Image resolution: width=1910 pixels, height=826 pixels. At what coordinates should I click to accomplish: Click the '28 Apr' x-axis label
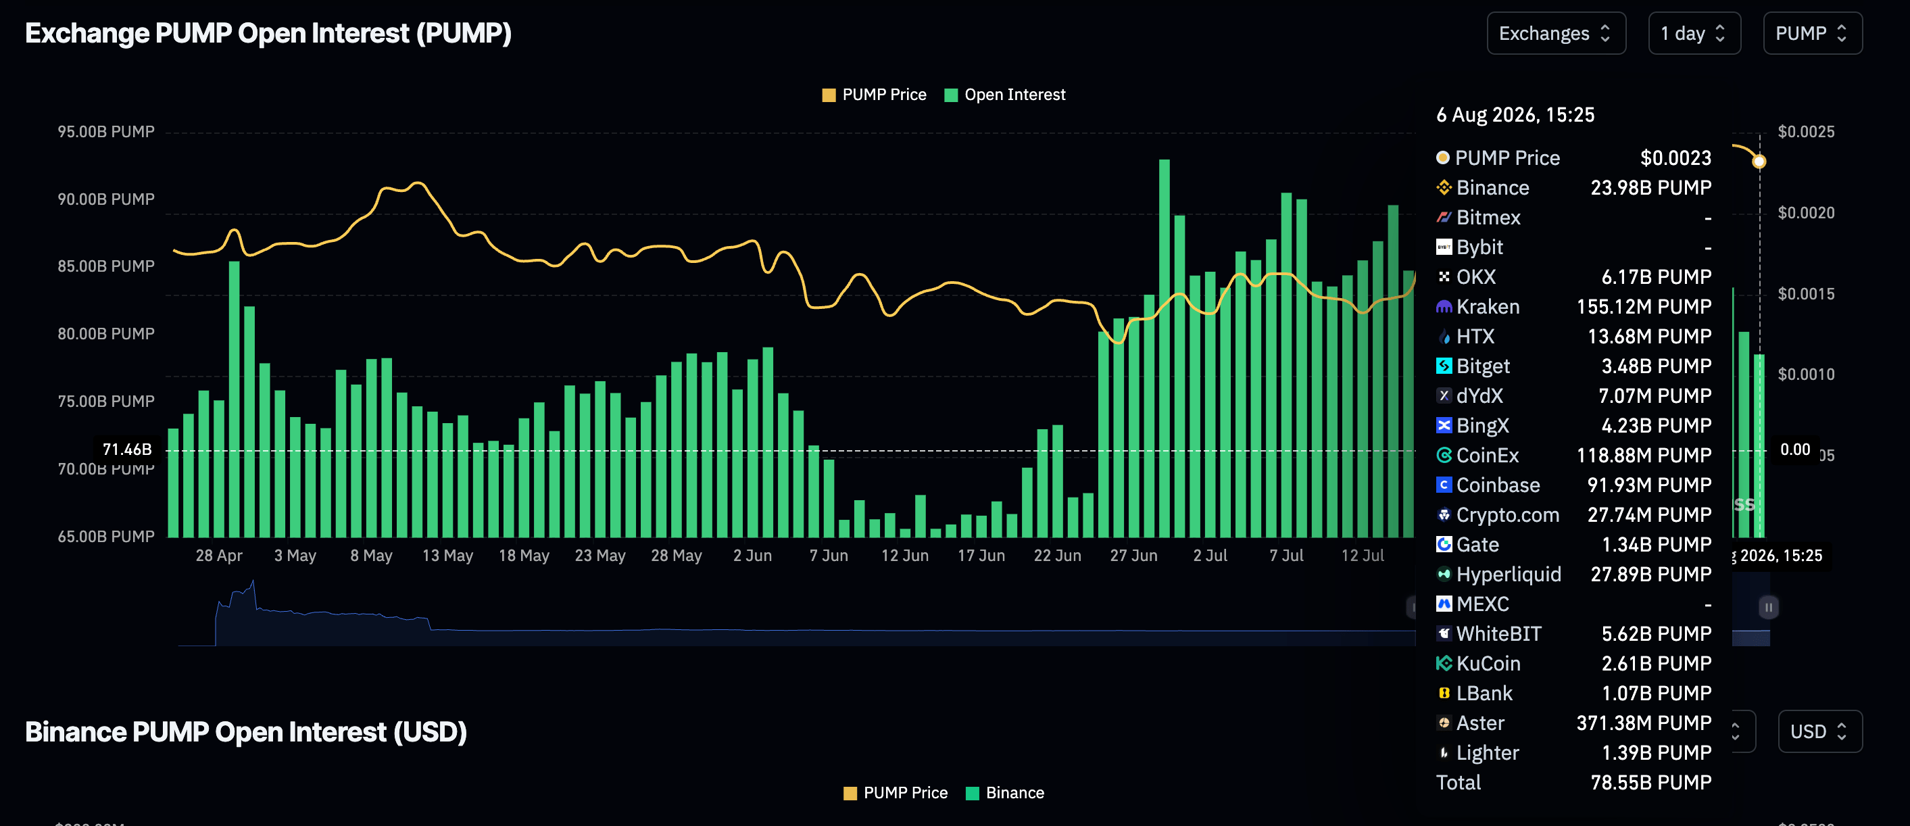pyautogui.click(x=219, y=556)
